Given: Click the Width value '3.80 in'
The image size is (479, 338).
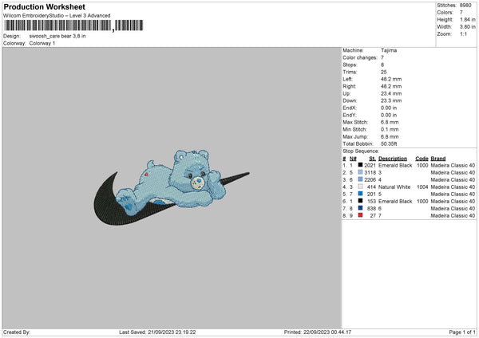Looking at the screenshot, I should (x=468, y=27).
